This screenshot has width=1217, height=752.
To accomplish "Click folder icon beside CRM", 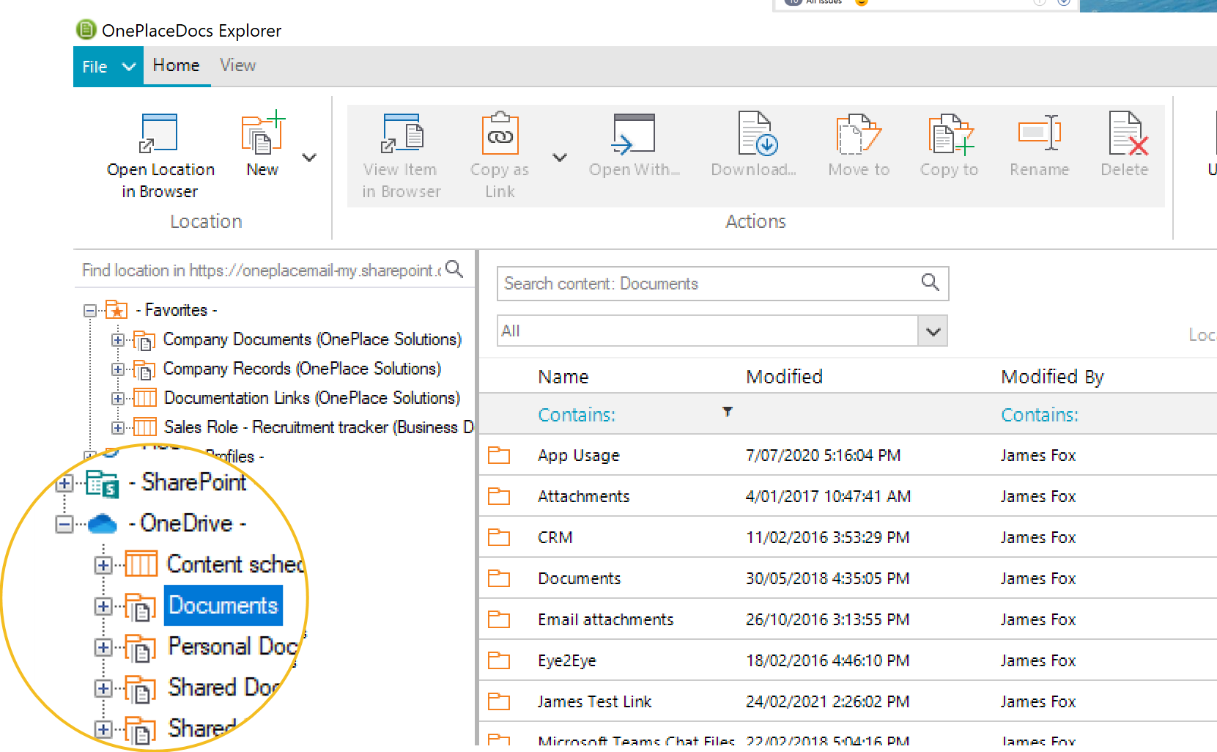I will coord(499,537).
